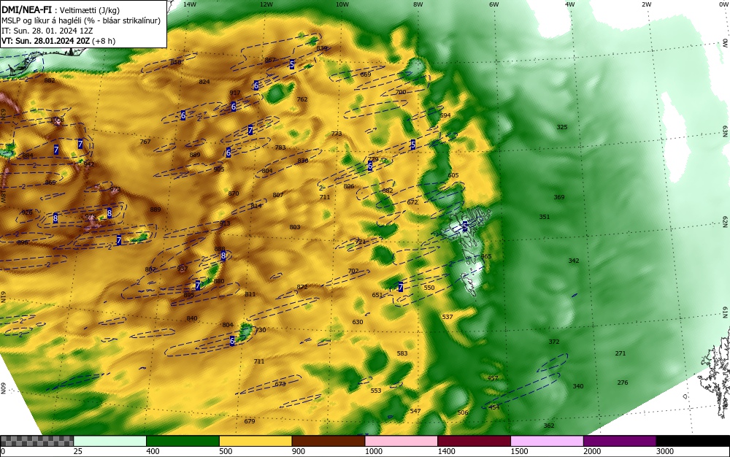Click the map value 679
The width and height of the screenshot is (730, 457).
tap(250, 422)
